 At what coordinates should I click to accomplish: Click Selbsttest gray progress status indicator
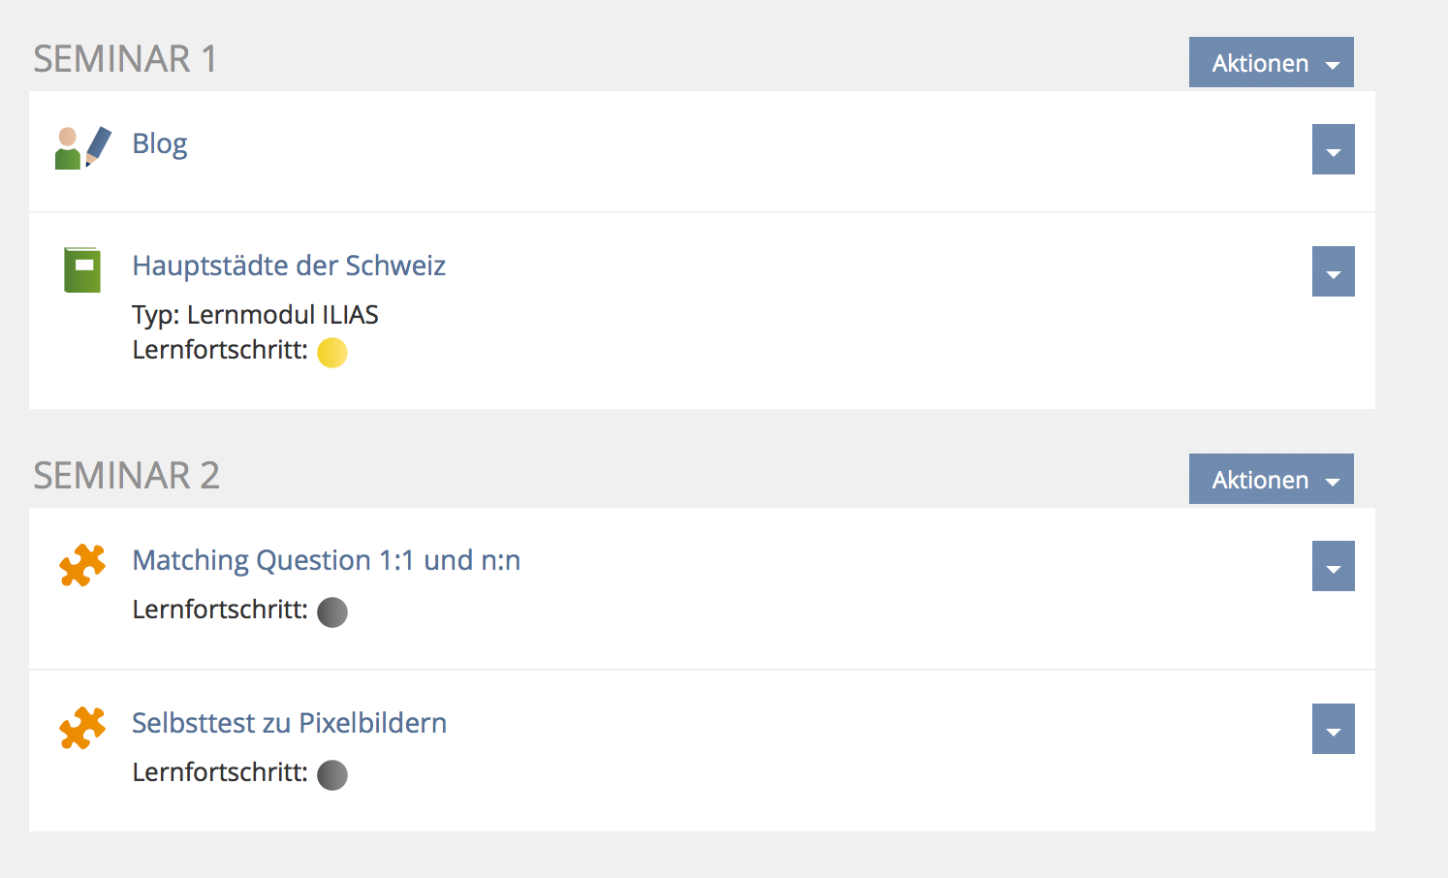[x=332, y=774]
